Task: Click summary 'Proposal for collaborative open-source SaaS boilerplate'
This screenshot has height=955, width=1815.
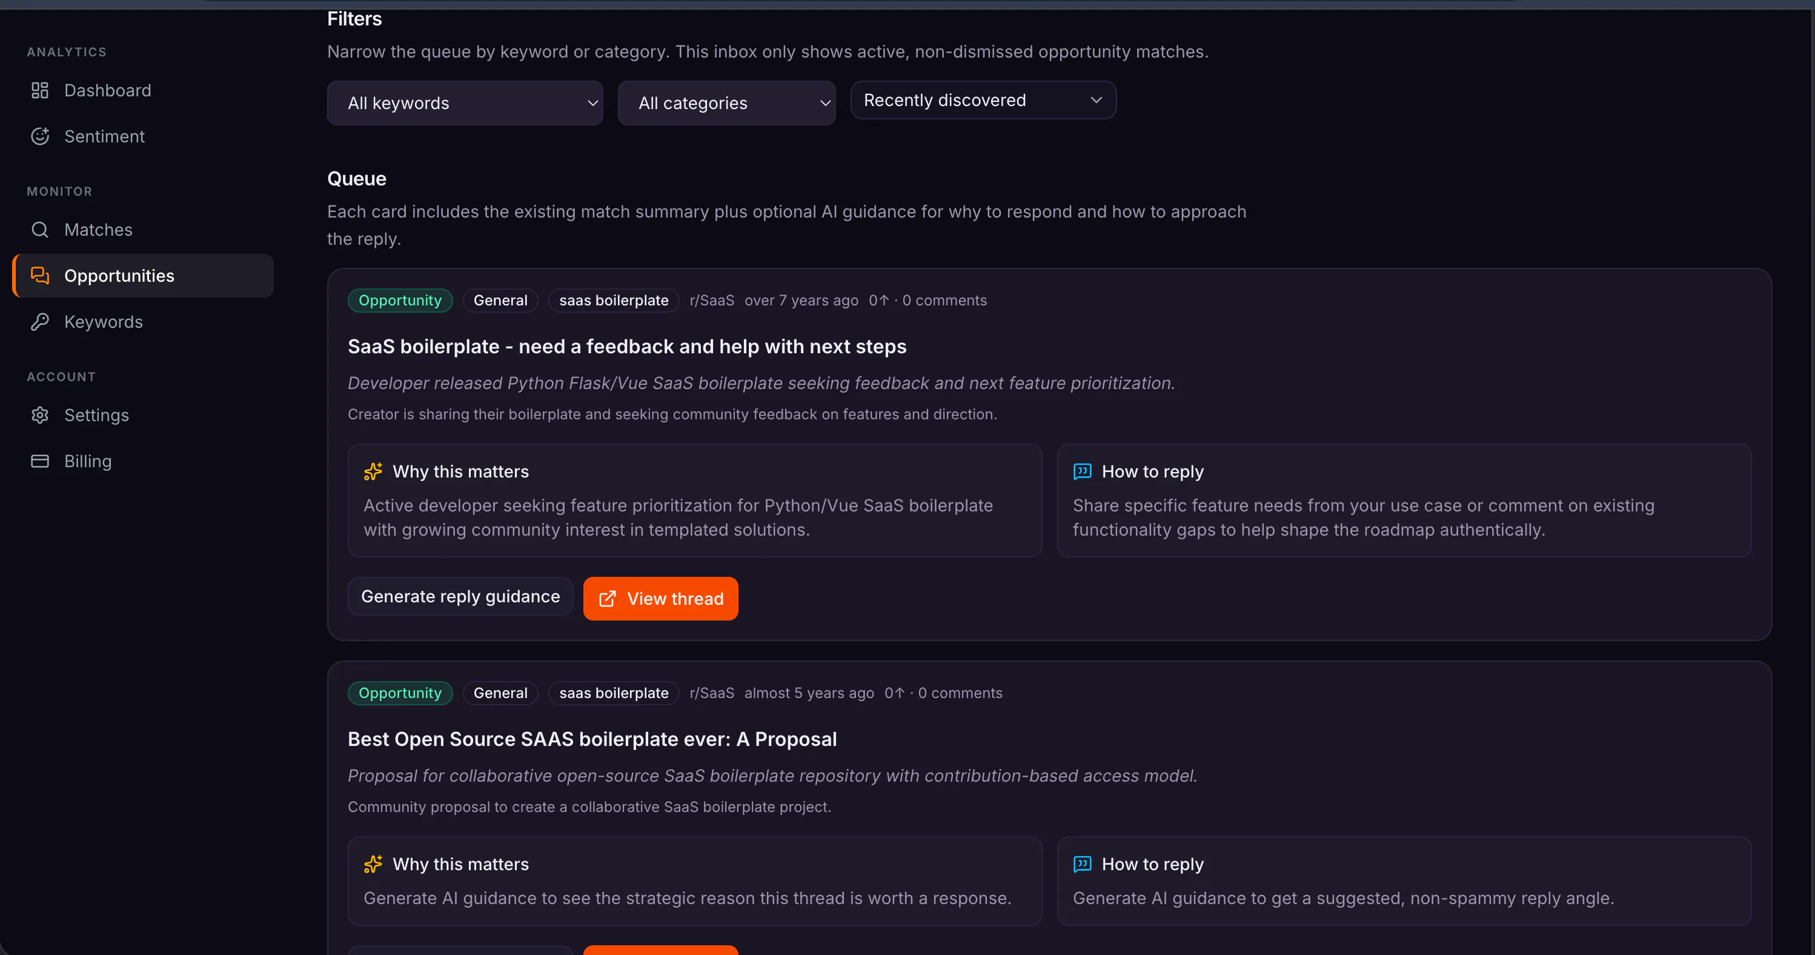Action: 772,775
